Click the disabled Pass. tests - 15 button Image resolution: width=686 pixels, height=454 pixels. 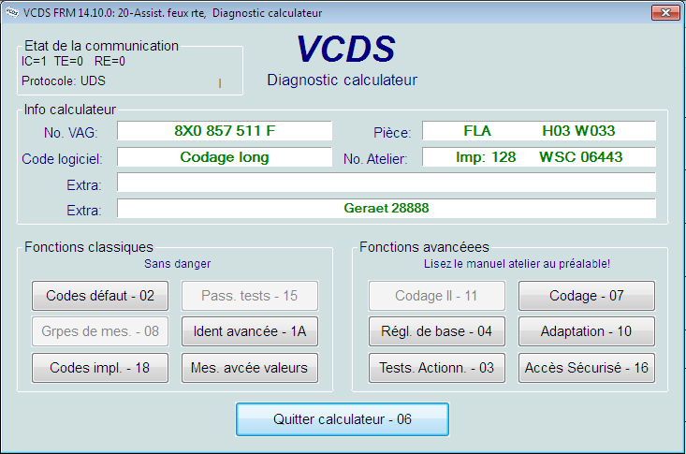(x=249, y=296)
